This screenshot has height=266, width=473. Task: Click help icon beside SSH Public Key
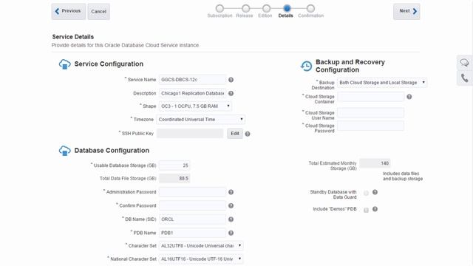point(248,134)
